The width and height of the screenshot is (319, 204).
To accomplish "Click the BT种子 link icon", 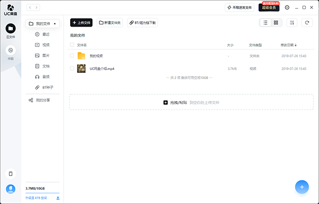I will (x=37, y=87).
